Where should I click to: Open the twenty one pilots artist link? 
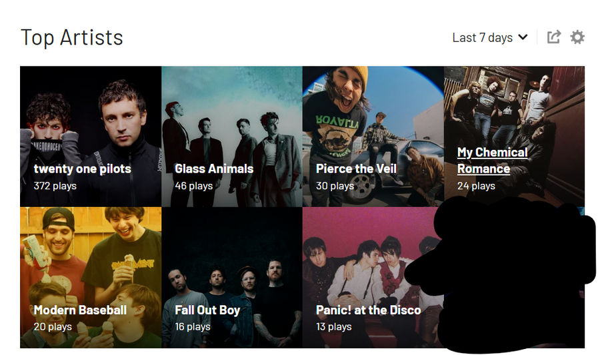82,169
